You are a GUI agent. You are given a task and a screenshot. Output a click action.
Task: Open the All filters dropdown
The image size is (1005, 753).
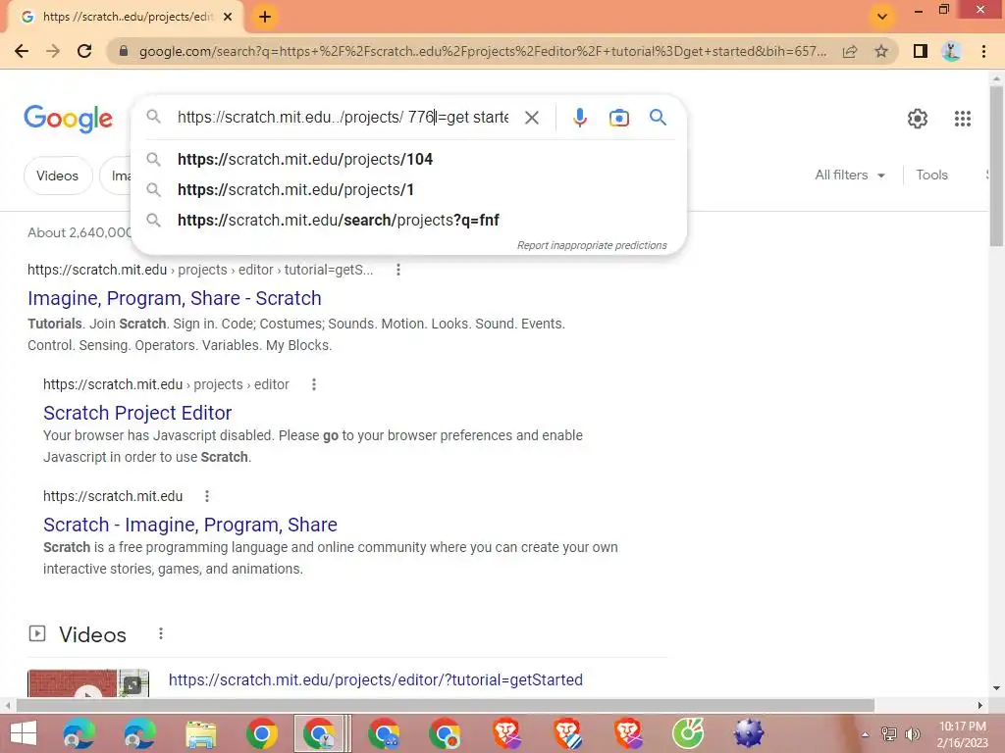click(850, 175)
